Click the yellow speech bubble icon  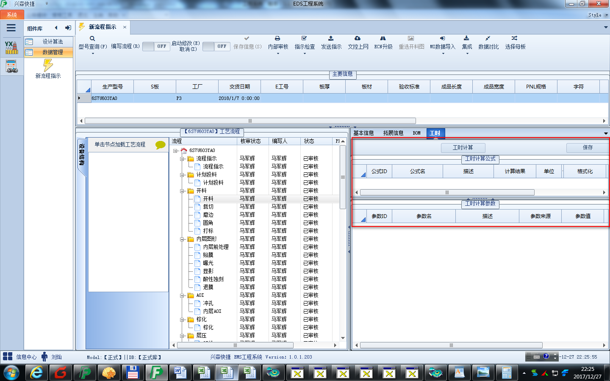pyautogui.click(x=161, y=145)
